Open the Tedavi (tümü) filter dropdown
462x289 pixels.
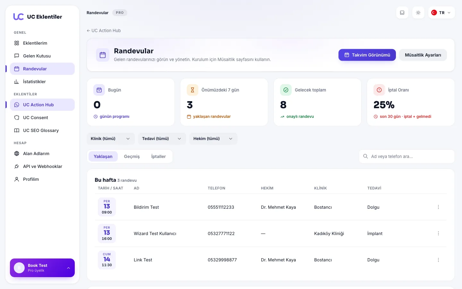(162, 139)
